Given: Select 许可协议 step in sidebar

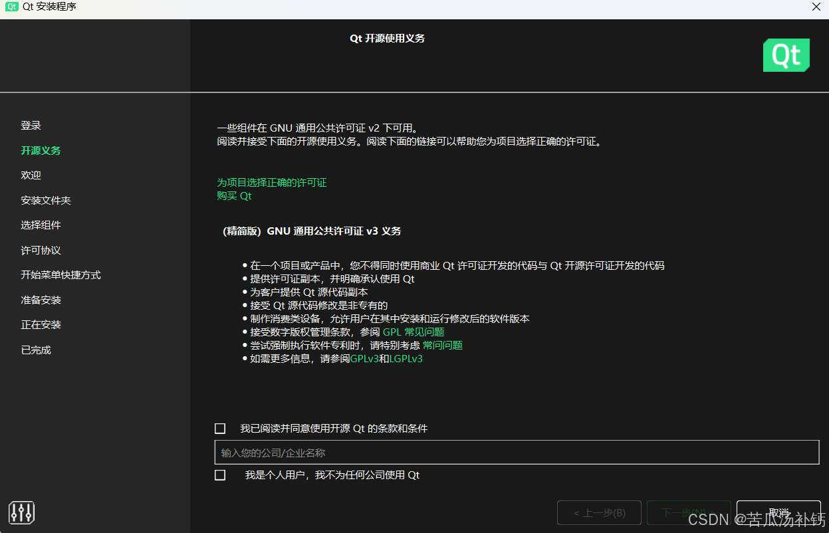Looking at the screenshot, I should tap(41, 250).
